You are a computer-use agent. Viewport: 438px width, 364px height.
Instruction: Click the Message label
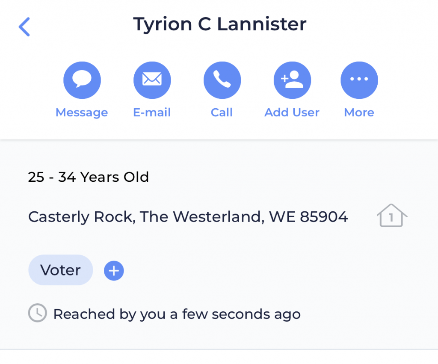click(82, 112)
